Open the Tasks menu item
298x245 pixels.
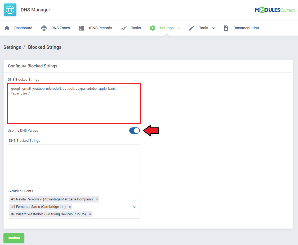click(x=136, y=28)
